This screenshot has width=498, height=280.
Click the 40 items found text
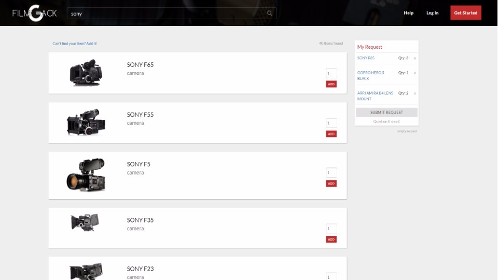pyautogui.click(x=330, y=43)
